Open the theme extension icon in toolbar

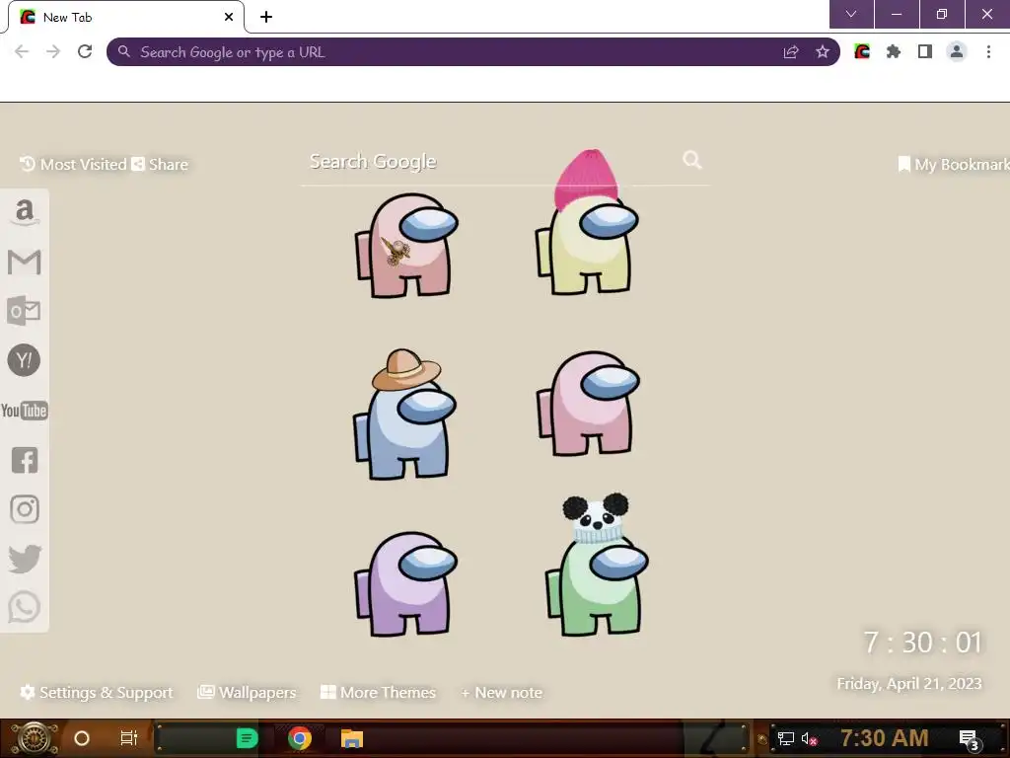click(862, 51)
